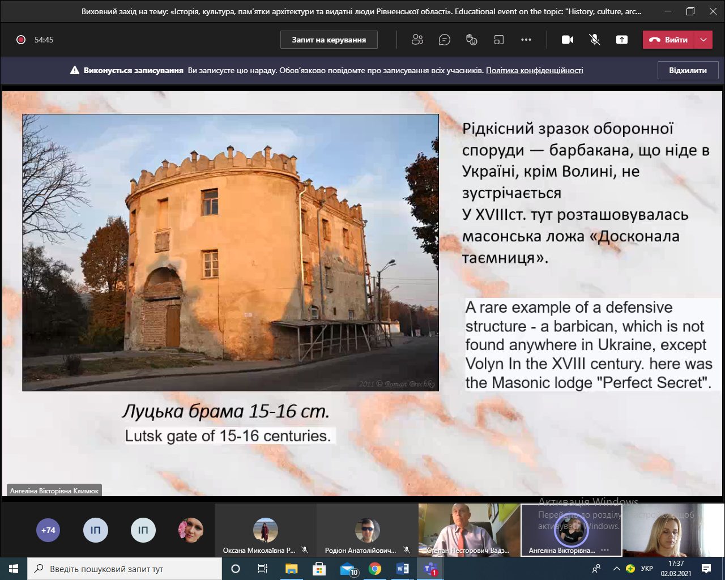Switch the УКР input language indicator
Screen dimensions: 725x580
click(x=647, y=569)
